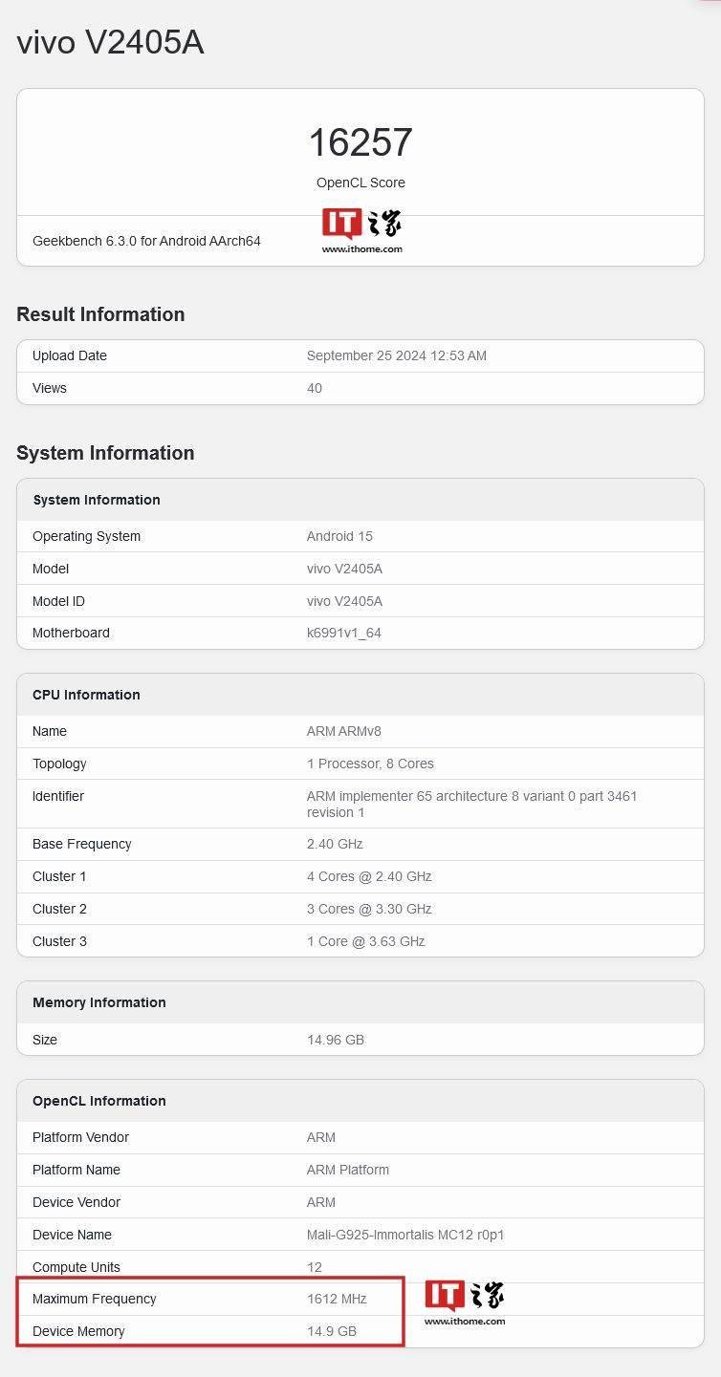
Task: Click the Motherboard value k6991v1_64
Action: (x=344, y=633)
